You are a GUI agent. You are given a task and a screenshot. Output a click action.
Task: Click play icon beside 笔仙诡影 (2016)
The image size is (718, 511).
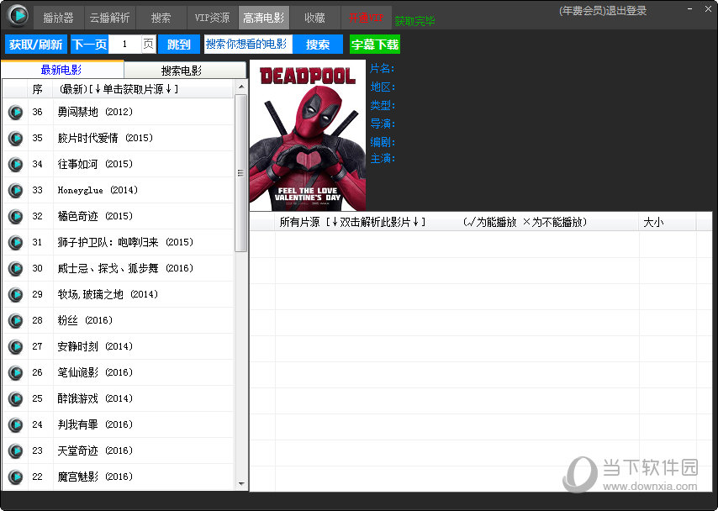click(16, 373)
